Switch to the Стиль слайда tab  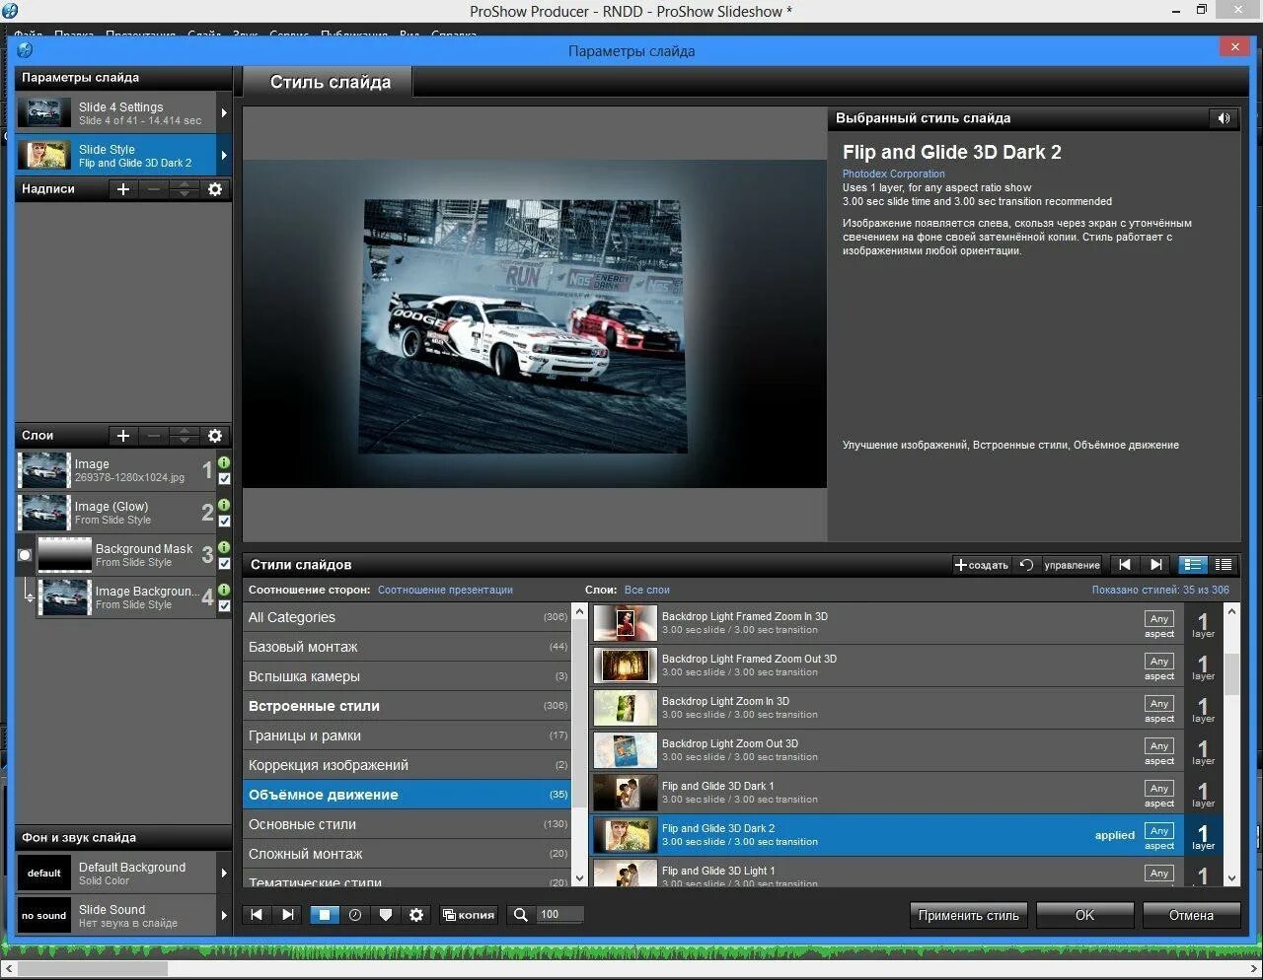[x=328, y=82]
